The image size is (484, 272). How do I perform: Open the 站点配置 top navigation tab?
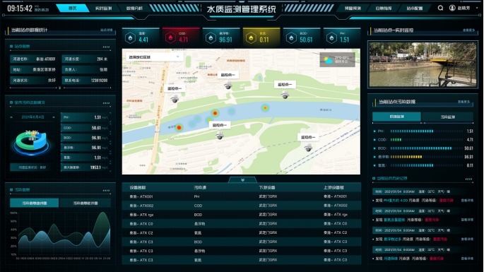415,8
